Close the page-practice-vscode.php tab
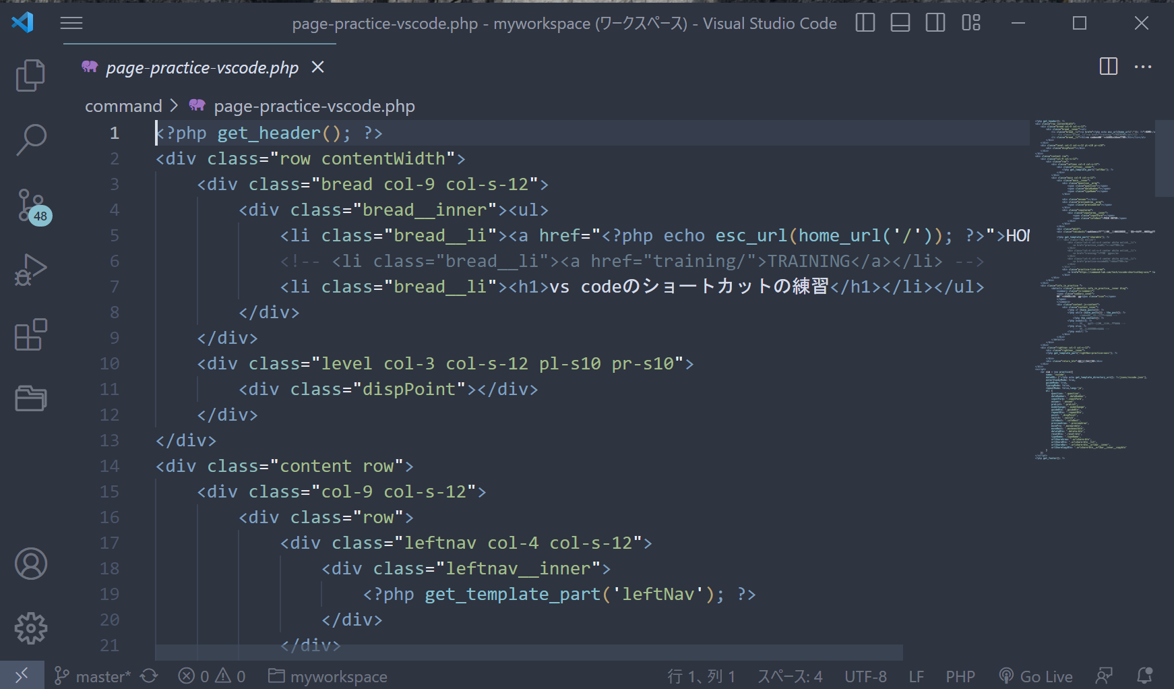Image resolution: width=1174 pixels, height=689 pixels. pyautogui.click(x=317, y=67)
